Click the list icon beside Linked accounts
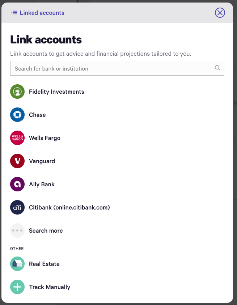237x305 pixels. point(14,13)
